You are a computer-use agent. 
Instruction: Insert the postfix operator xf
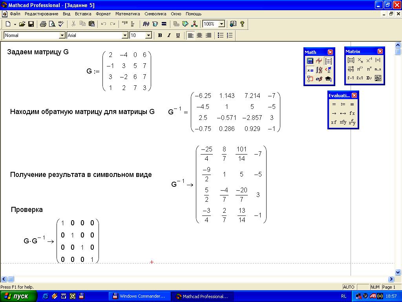click(x=334, y=122)
